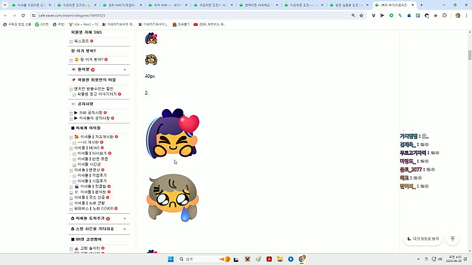Bookmark this page with the star icon
Image resolution: width=472 pixels, height=265 pixels.
(361, 15)
